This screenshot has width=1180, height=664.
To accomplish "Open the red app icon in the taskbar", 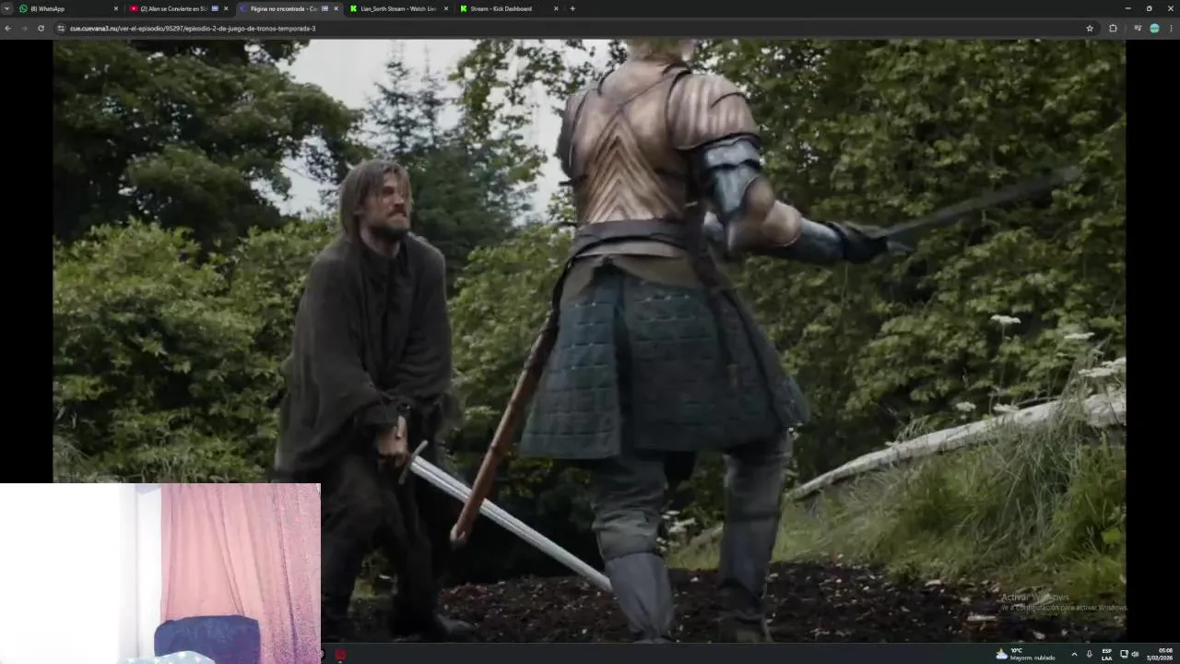I will point(340,655).
